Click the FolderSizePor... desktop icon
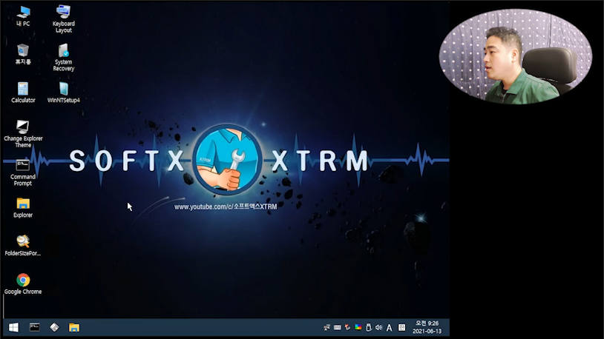Image resolution: width=604 pixels, height=339 pixels. pos(23,246)
